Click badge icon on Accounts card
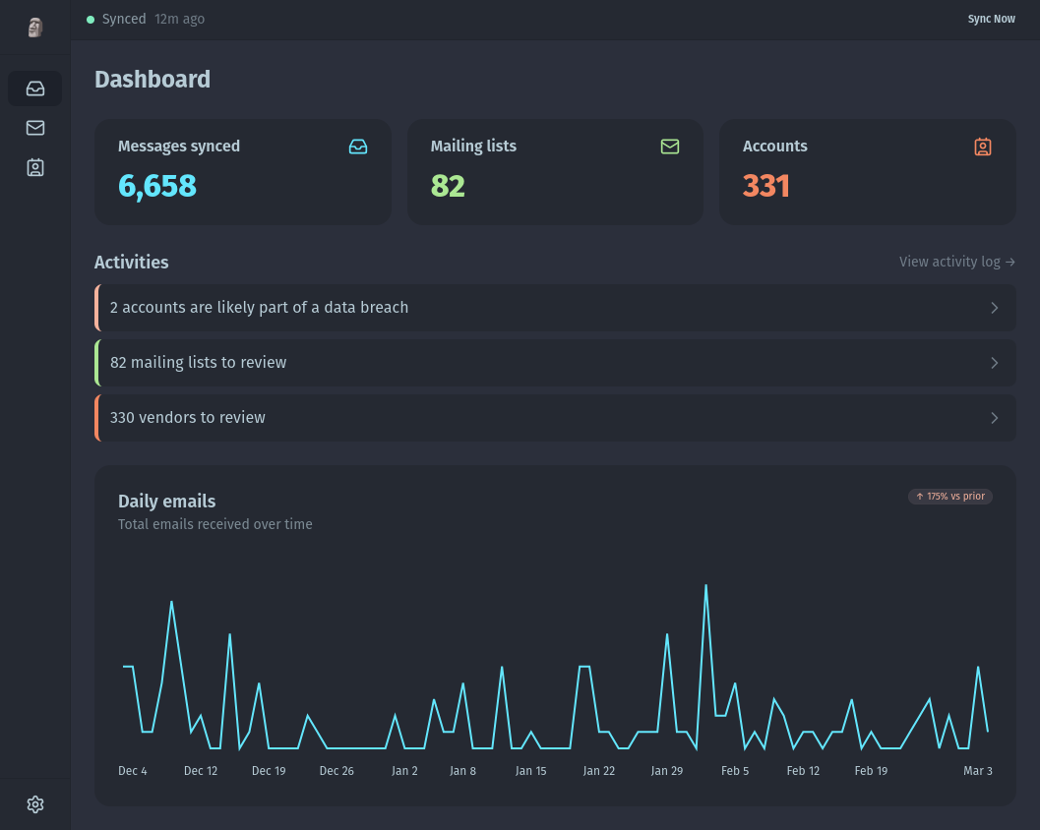 983,147
